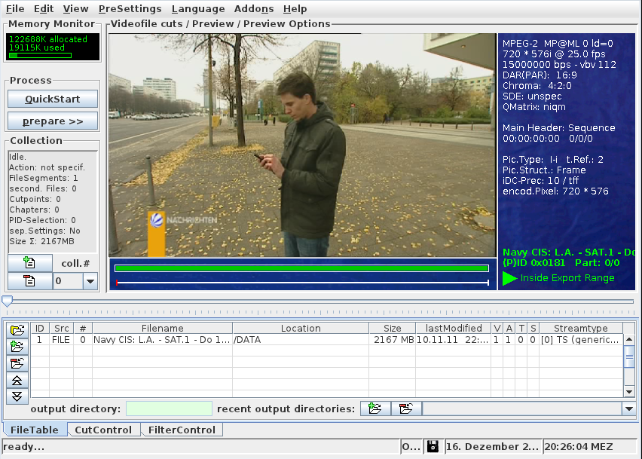This screenshot has width=642, height=459.
Task: Click the Streamtype column header
Action: (581, 329)
